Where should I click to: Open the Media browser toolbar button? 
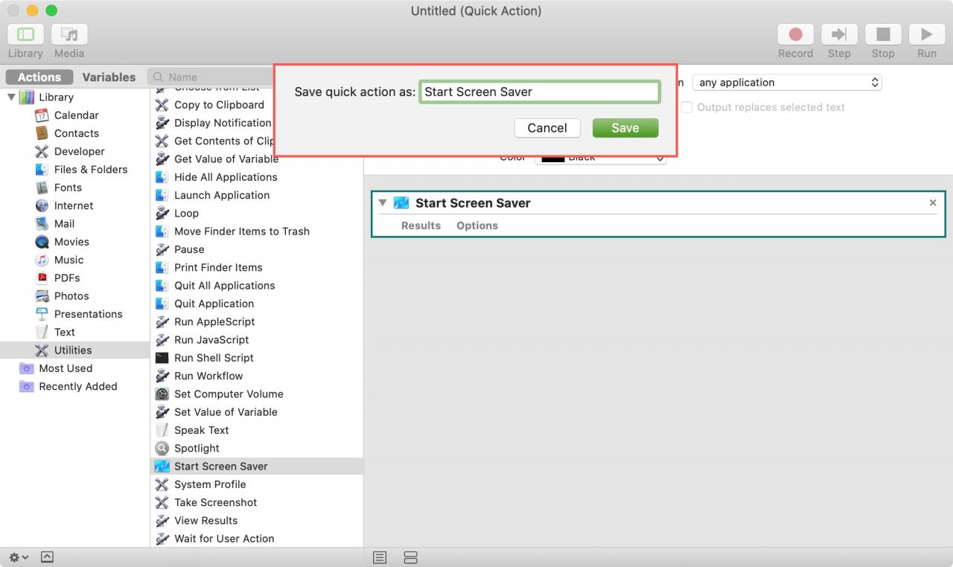click(69, 34)
